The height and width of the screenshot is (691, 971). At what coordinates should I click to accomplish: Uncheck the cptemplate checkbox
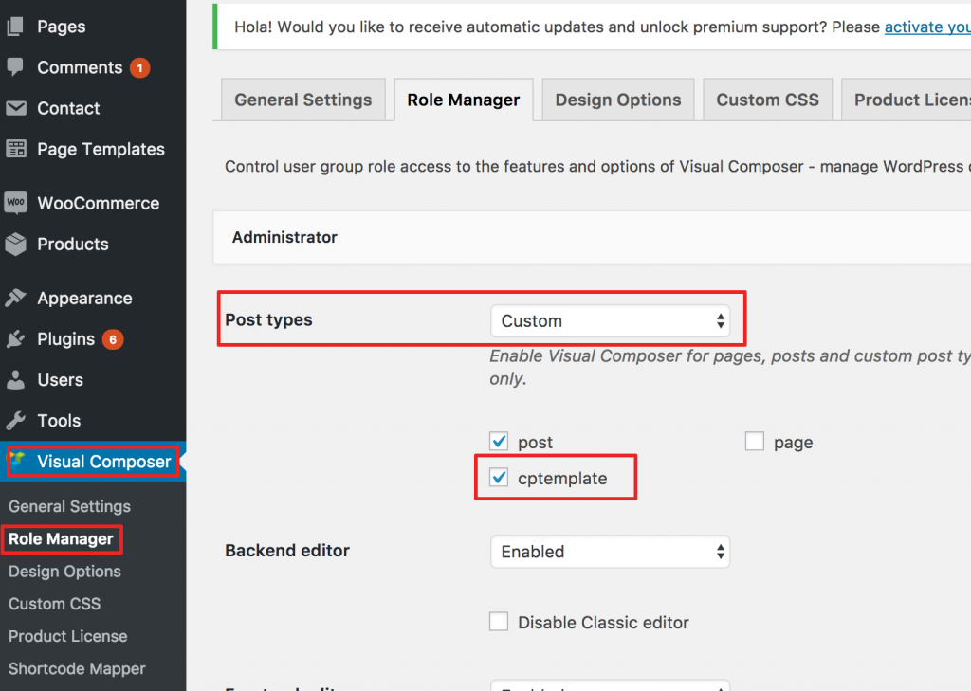(499, 478)
